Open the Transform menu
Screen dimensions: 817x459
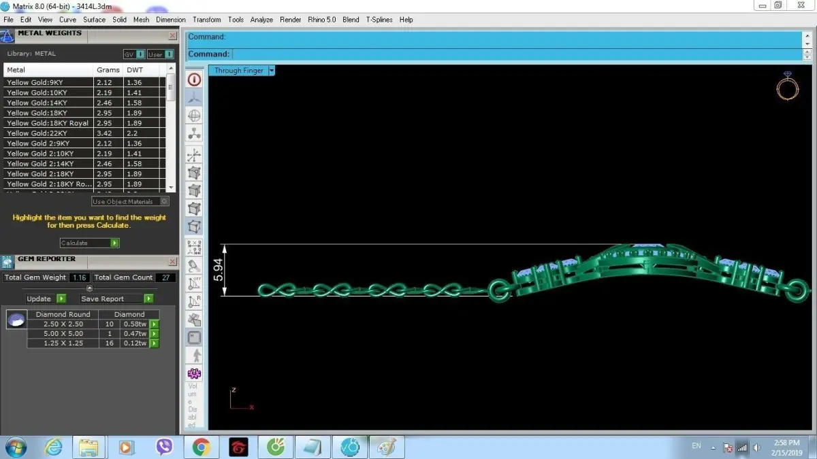pos(207,20)
